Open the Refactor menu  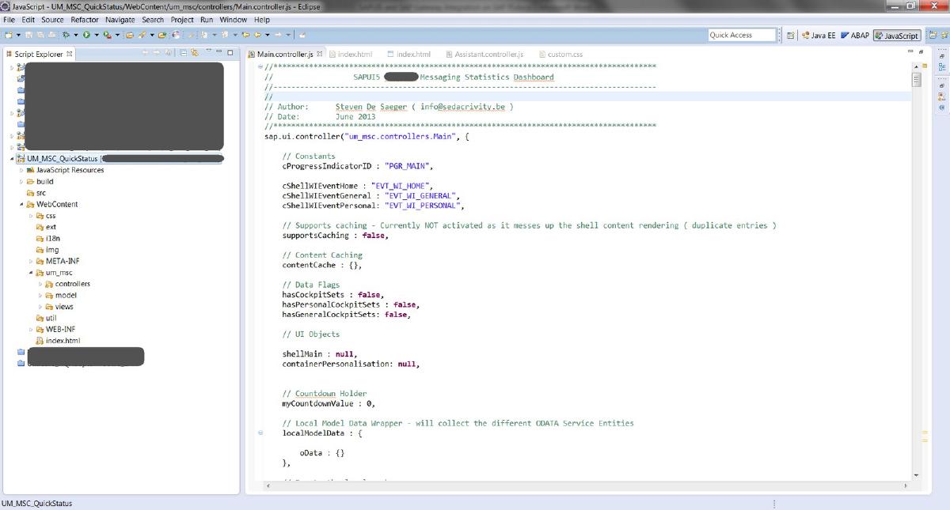pos(84,19)
